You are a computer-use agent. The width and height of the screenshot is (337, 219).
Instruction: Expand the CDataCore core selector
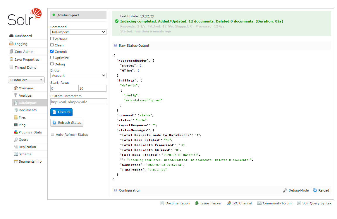[x=26, y=80]
